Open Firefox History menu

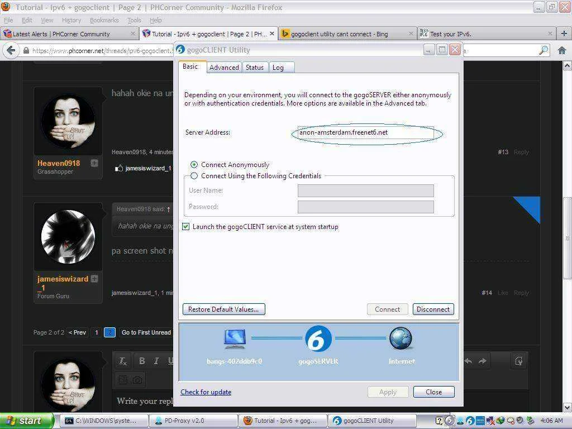[71, 20]
